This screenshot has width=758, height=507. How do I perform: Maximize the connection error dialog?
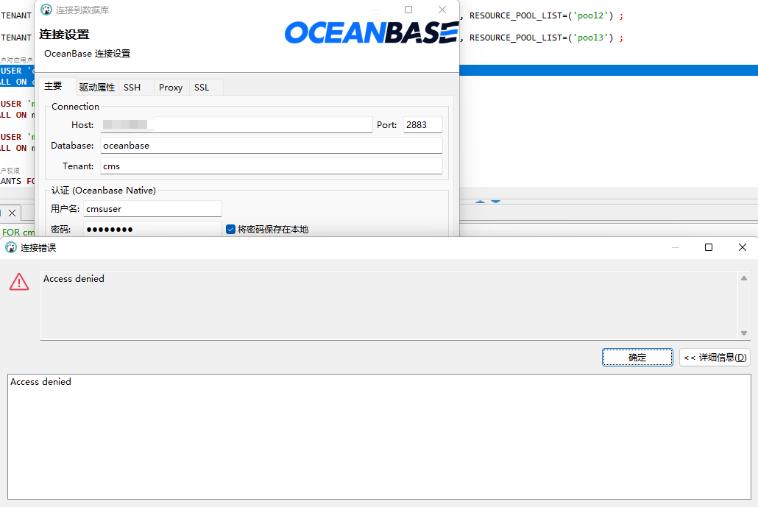point(709,247)
